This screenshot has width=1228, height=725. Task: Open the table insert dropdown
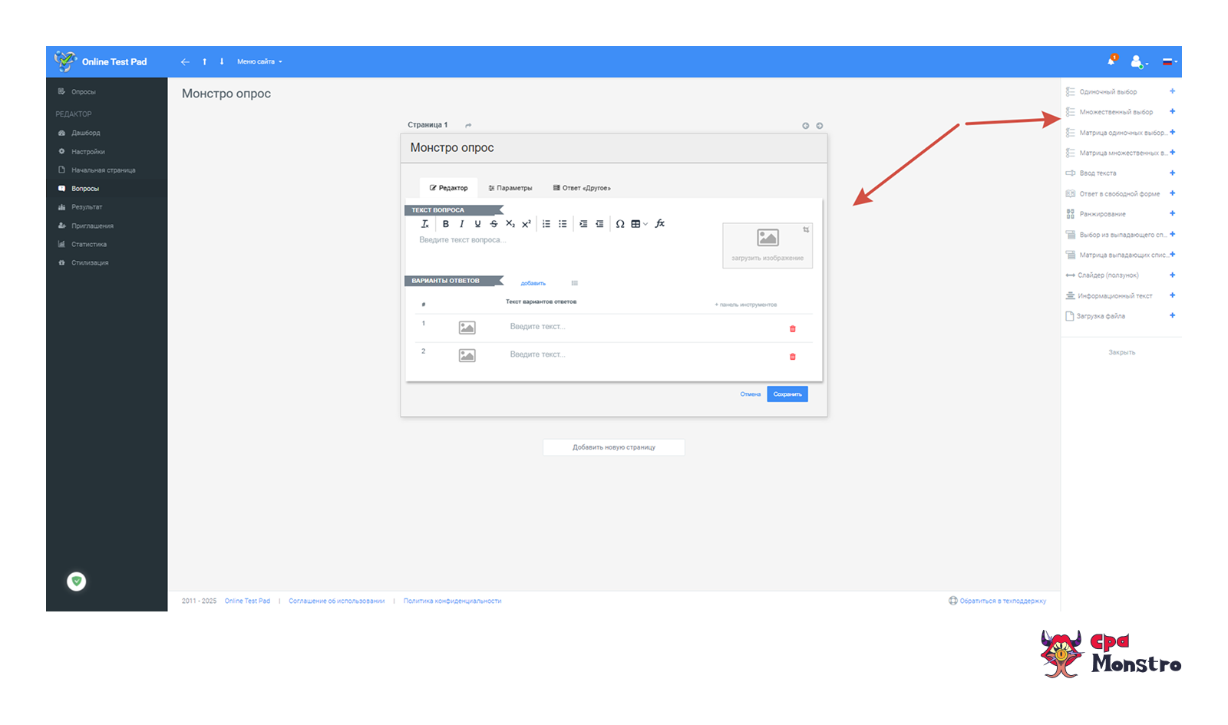click(x=639, y=224)
